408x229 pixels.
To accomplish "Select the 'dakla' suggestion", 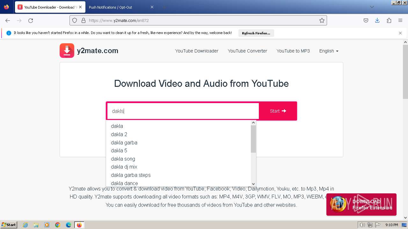I will (178, 126).
